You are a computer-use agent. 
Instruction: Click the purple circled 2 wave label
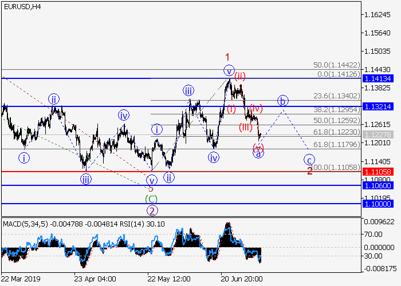point(152,209)
